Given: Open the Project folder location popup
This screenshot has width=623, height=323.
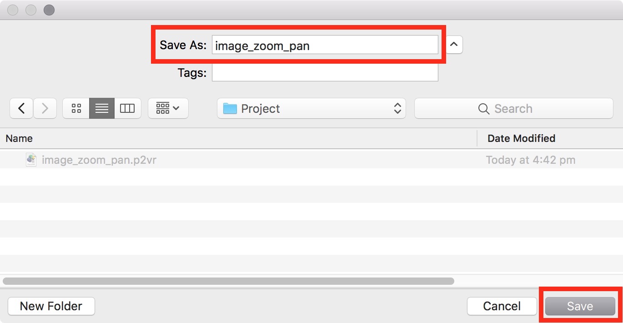Looking at the screenshot, I should tap(311, 109).
